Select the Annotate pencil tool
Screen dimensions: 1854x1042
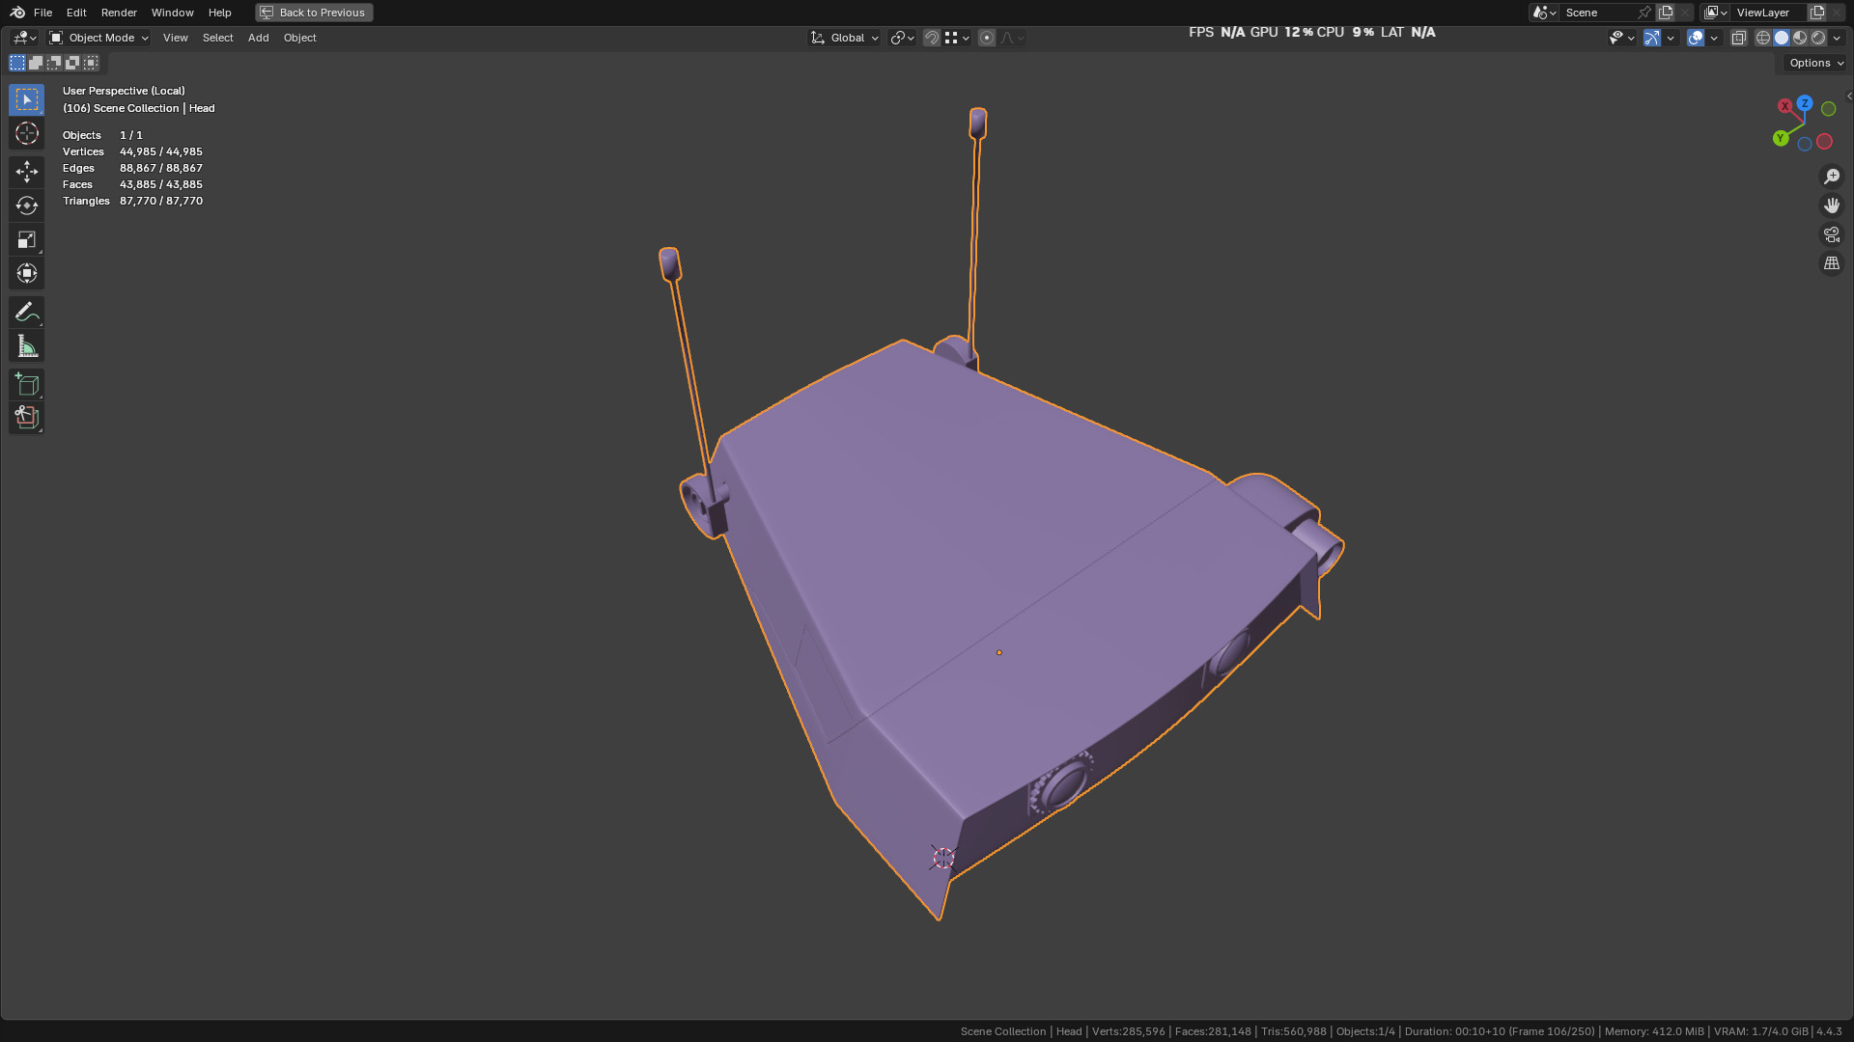point(26,312)
